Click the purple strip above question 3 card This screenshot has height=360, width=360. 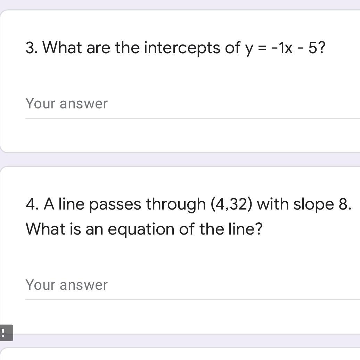coord(180,5)
